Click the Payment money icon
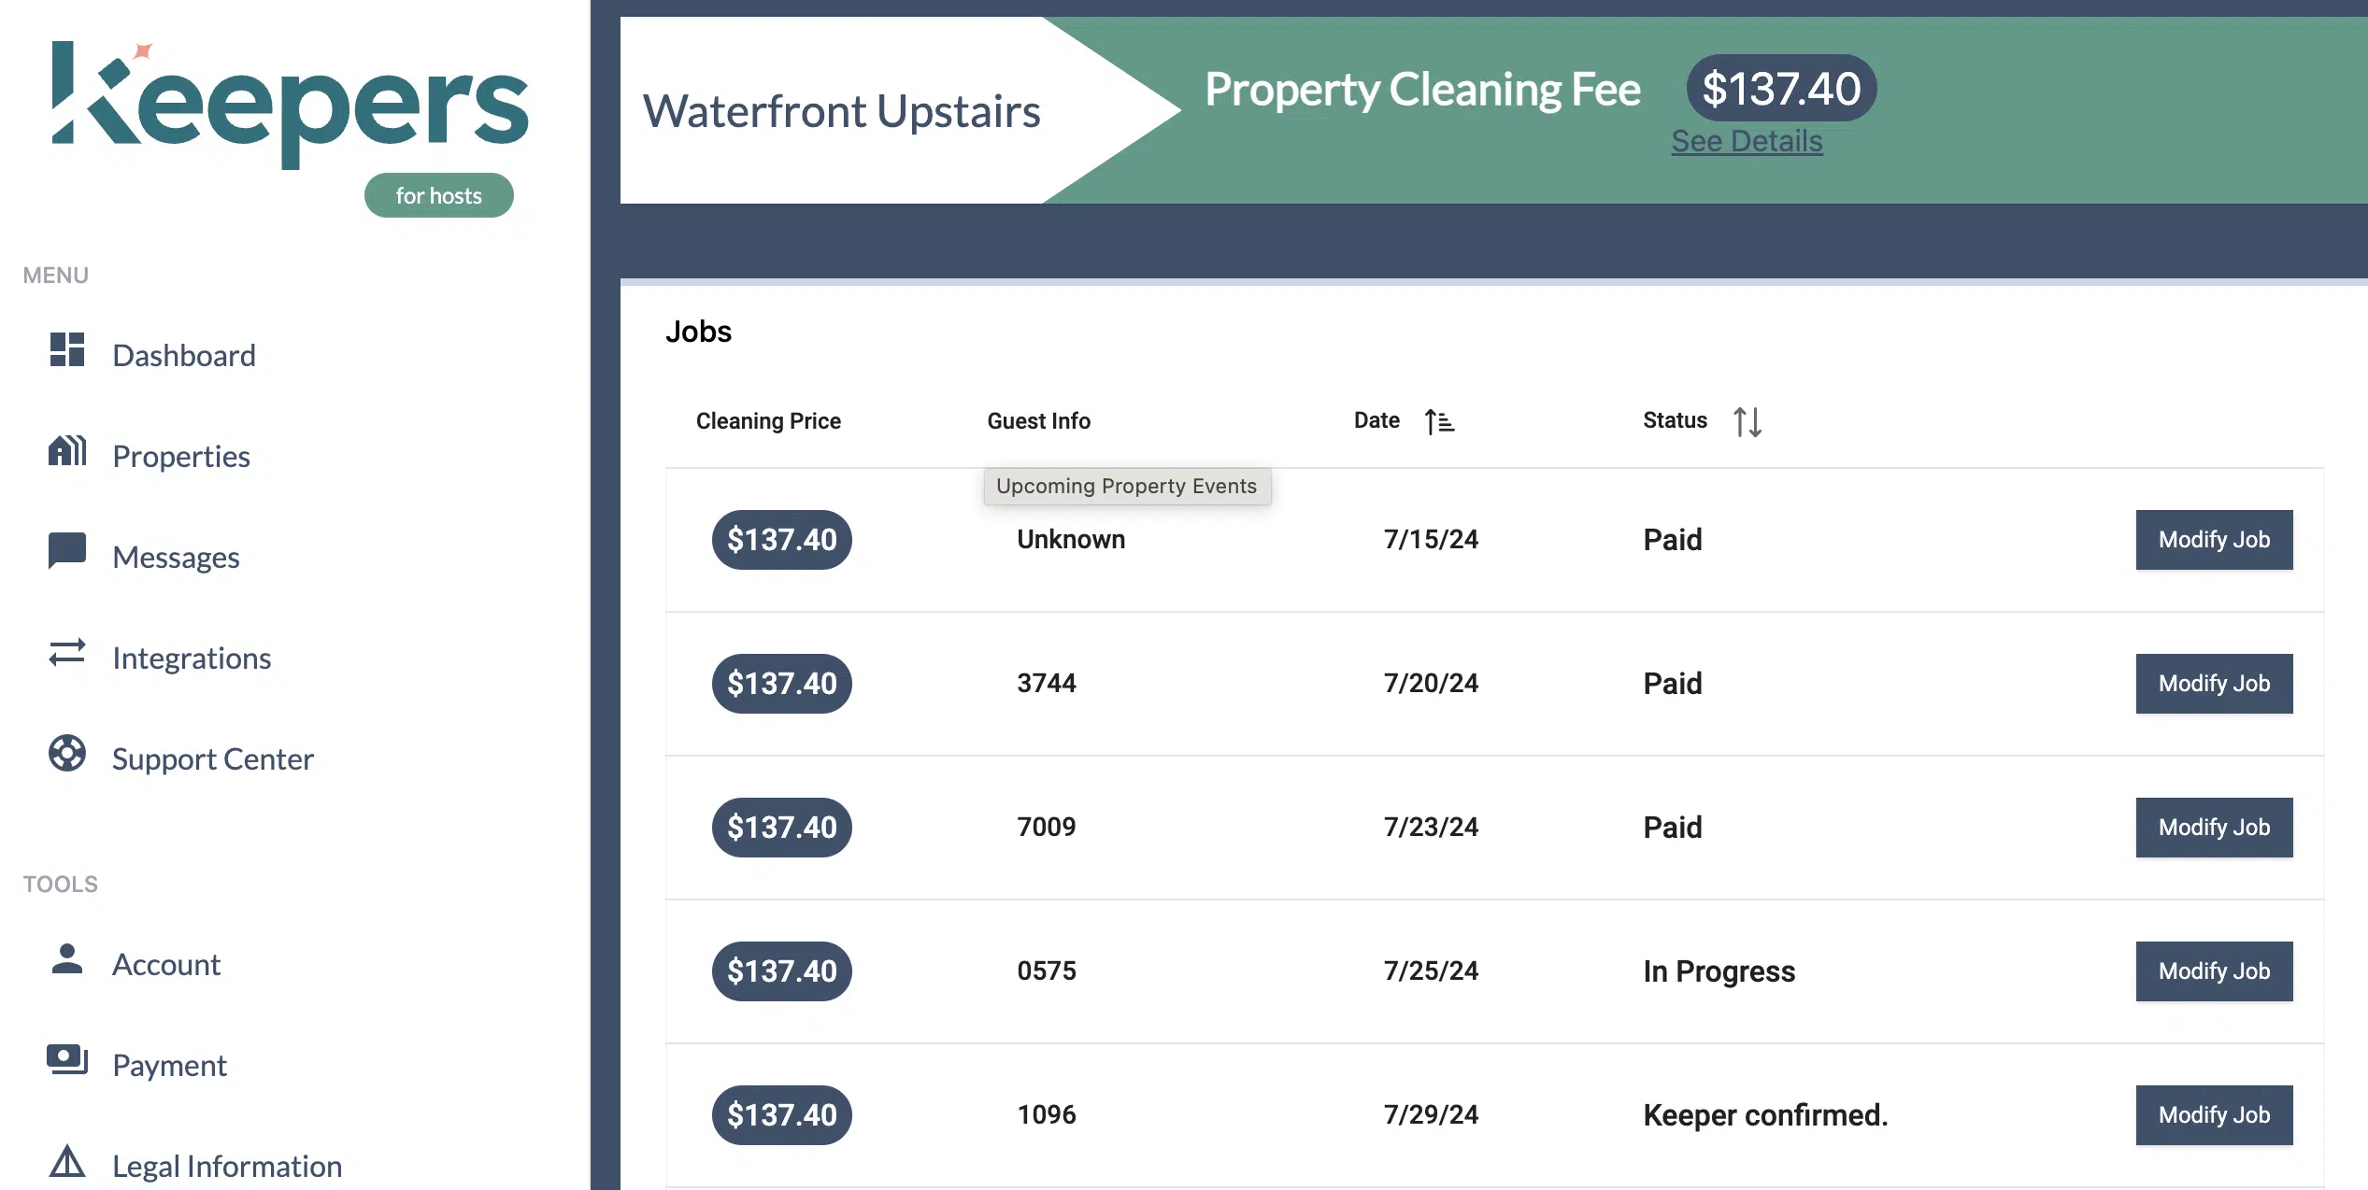This screenshot has height=1190, width=2368. [67, 1060]
